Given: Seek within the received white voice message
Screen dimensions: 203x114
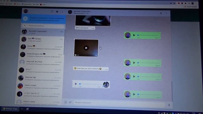Looking at the screenshot, I should click(x=90, y=84).
